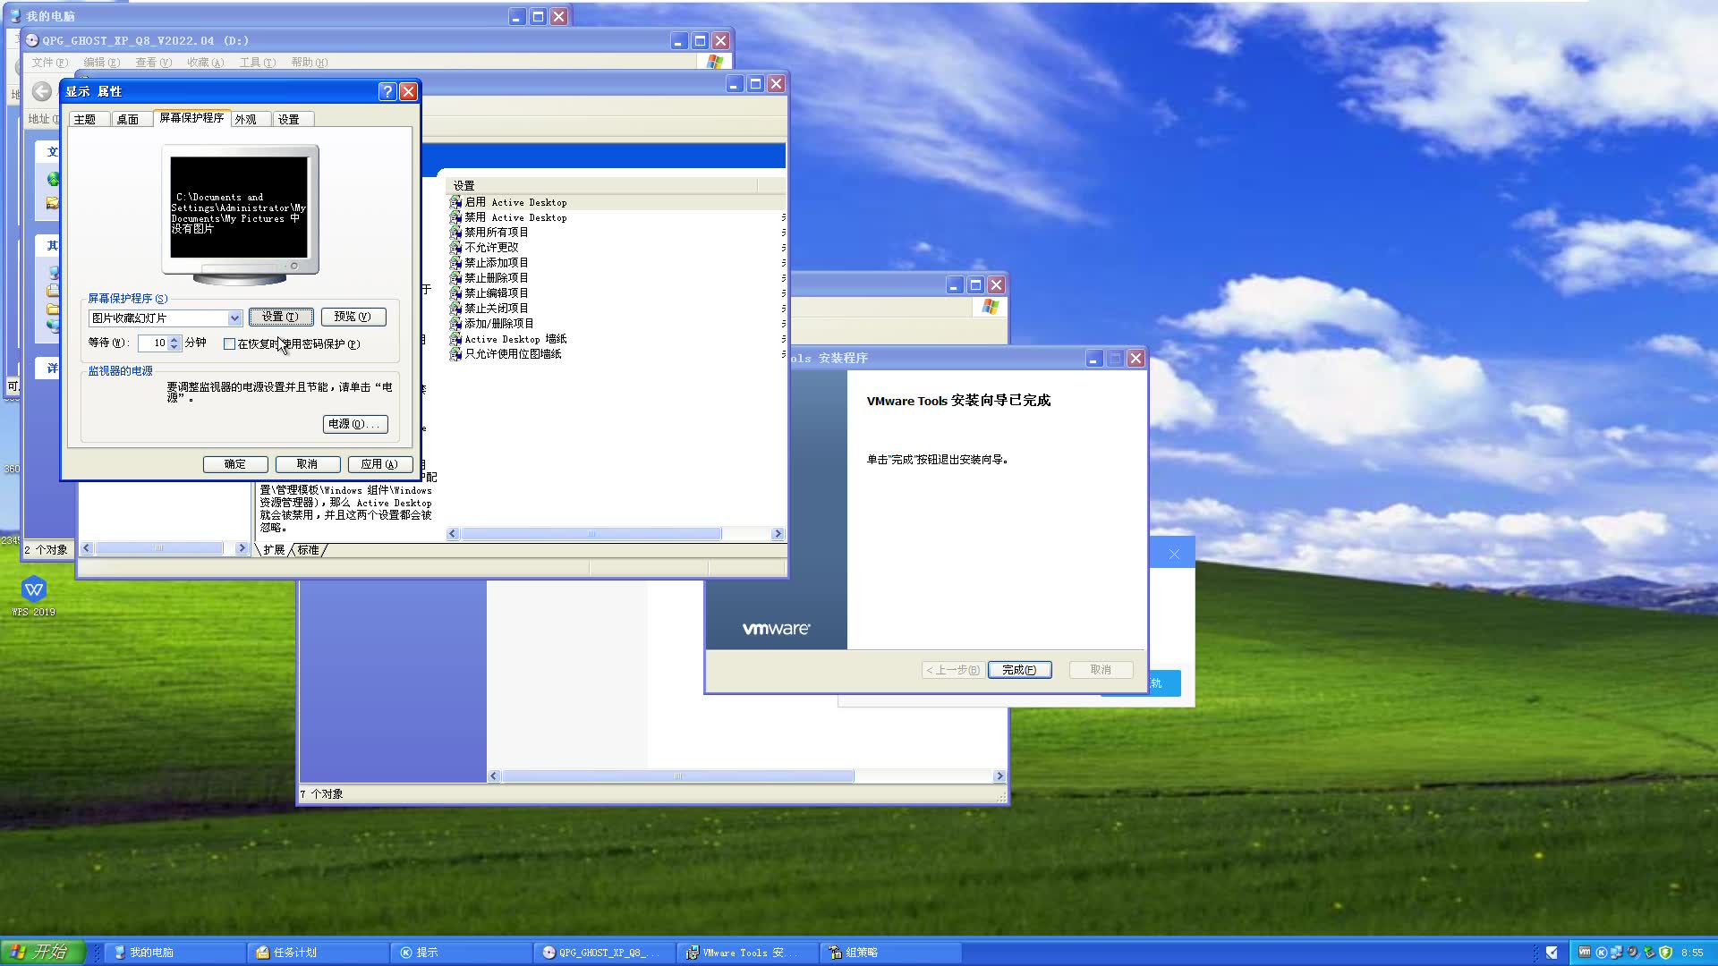Click the icon beside 不允许更改
The width and height of the screenshot is (1718, 966).
455,248
